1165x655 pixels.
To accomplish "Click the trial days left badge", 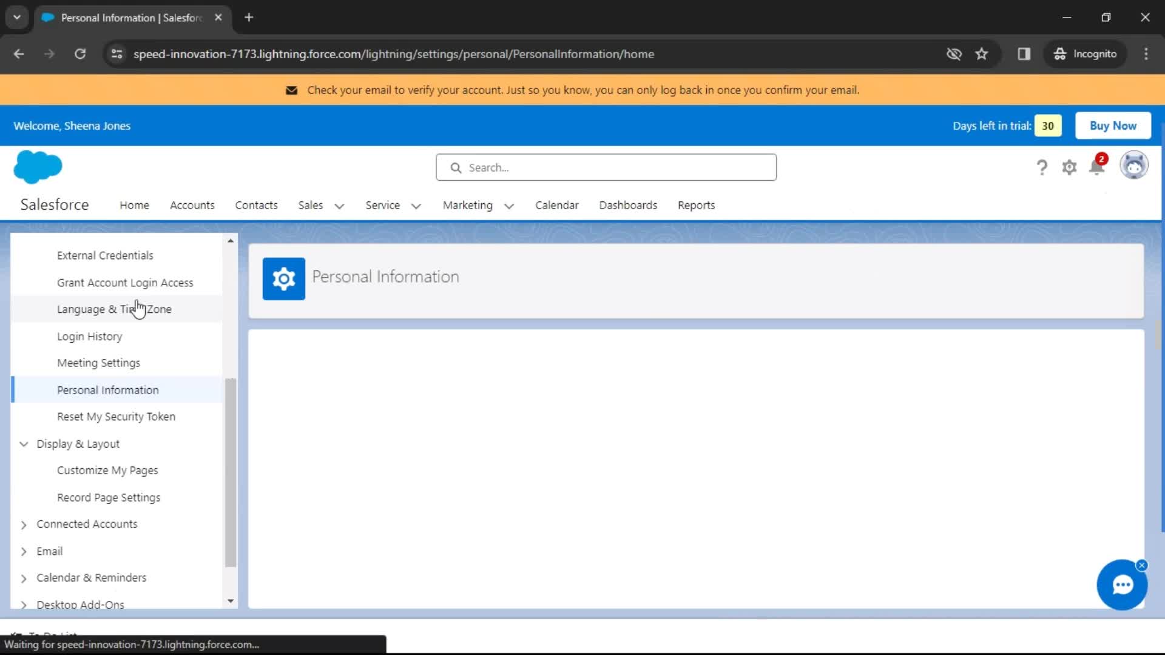I will click(x=1048, y=126).
